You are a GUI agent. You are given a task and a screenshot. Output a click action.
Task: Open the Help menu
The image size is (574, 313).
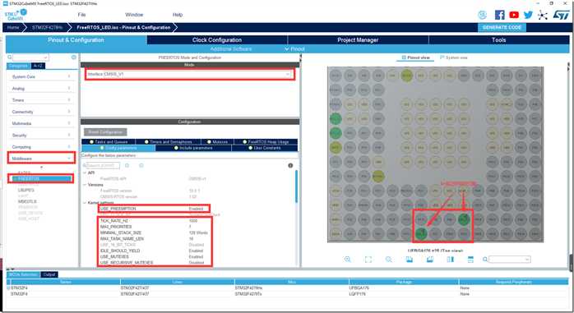(178, 15)
